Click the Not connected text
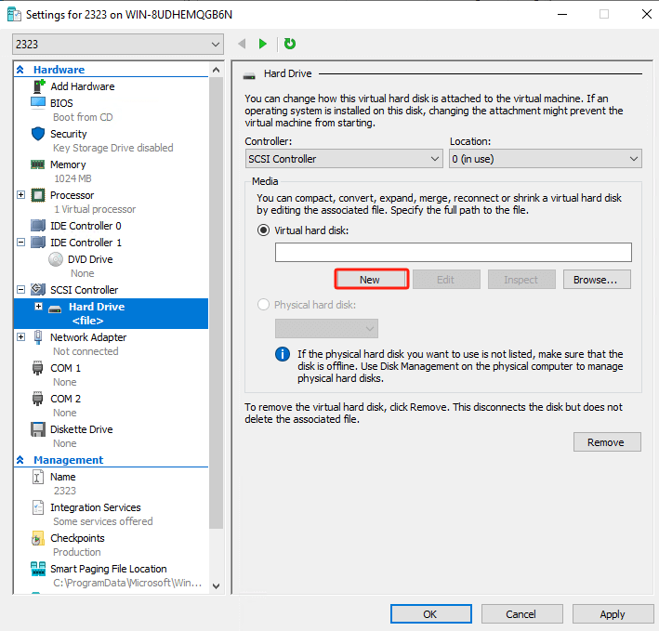This screenshot has width=659, height=631. pyautogui.click(x=86, y=351)
